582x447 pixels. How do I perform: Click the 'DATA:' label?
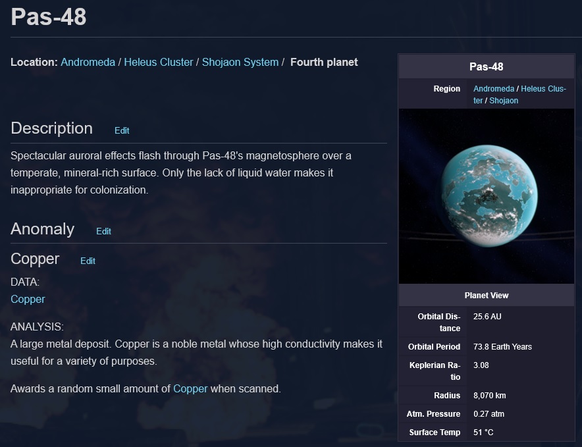25,282
